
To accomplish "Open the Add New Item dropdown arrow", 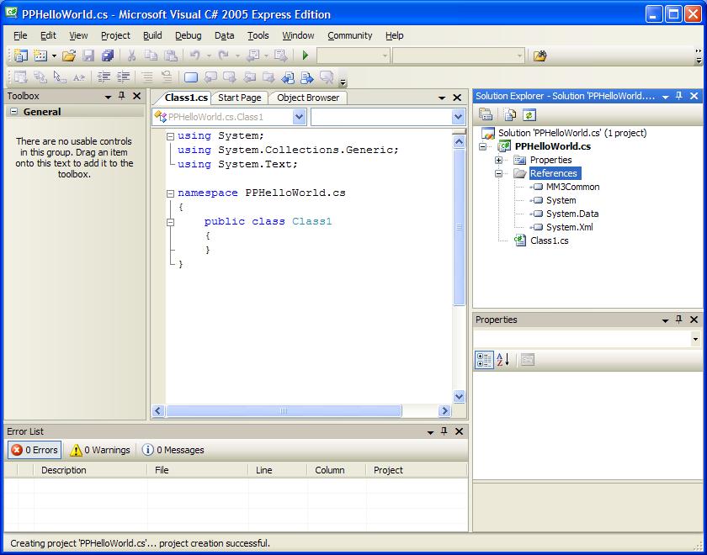I will 54,55.
